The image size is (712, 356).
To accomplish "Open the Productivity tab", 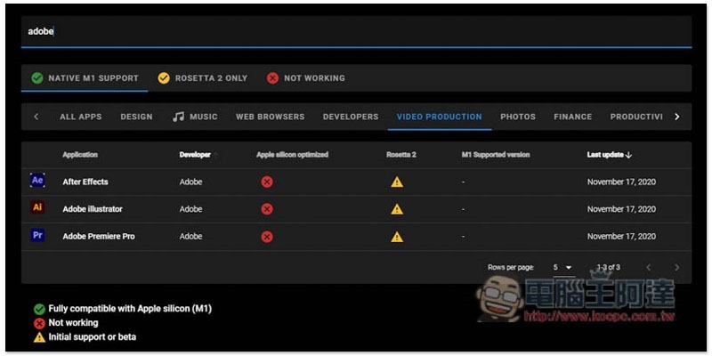I will 636,117.
